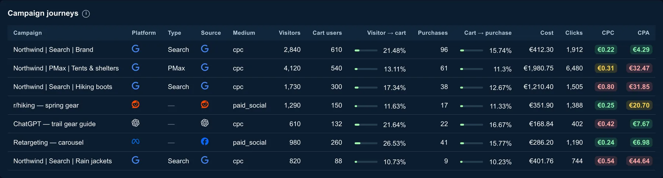The image size is (663, 178).
Task: Click red €0.80 CPC badge
Action: tap(606, 87)
